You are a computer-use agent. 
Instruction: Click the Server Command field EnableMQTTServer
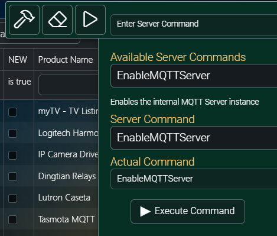point(194,138)
